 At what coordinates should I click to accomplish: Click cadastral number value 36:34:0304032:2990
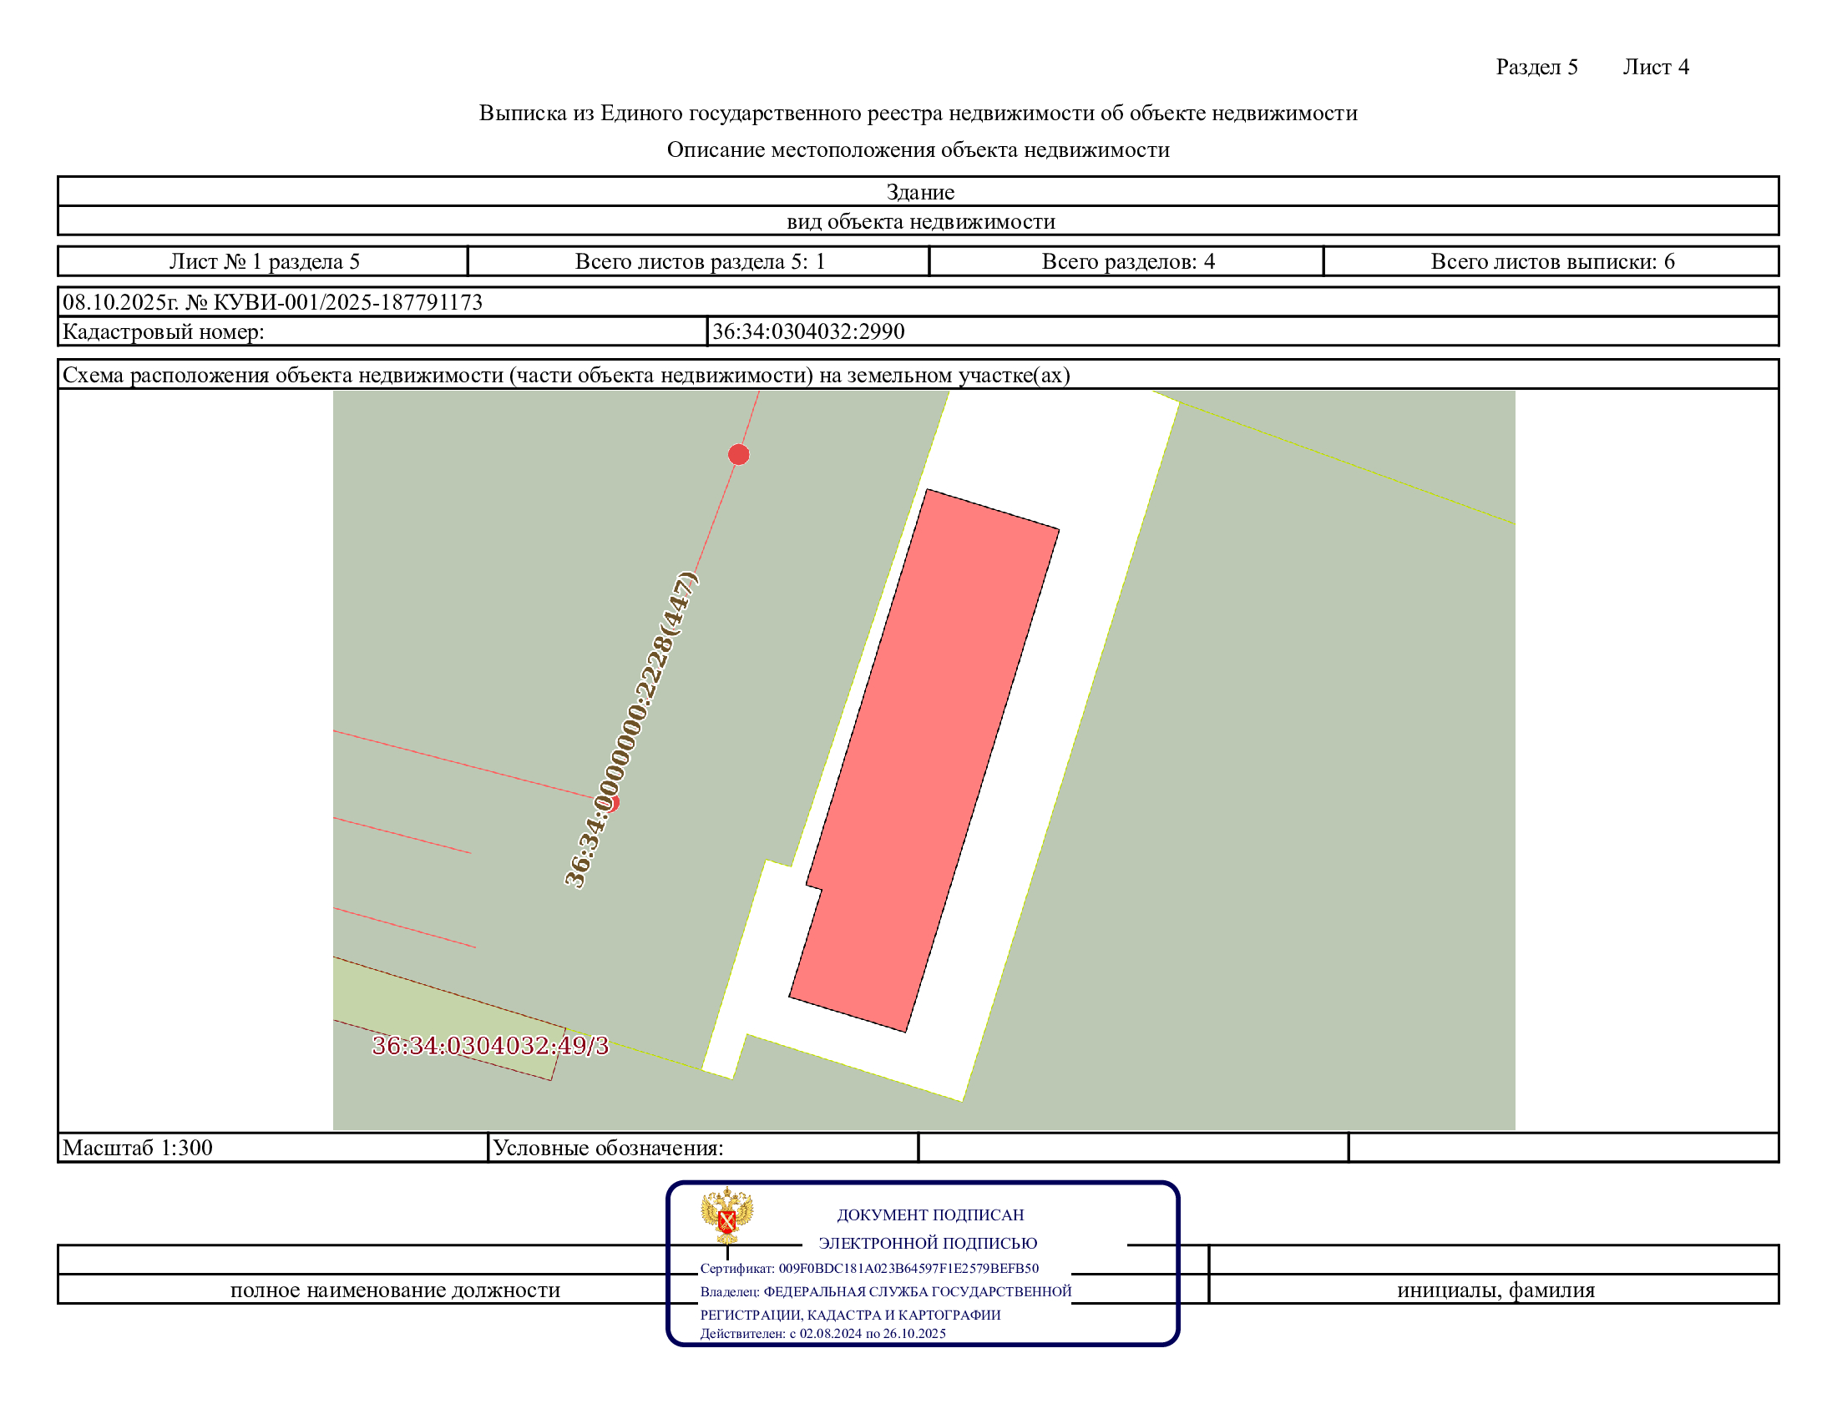click(x=808, y=331)
